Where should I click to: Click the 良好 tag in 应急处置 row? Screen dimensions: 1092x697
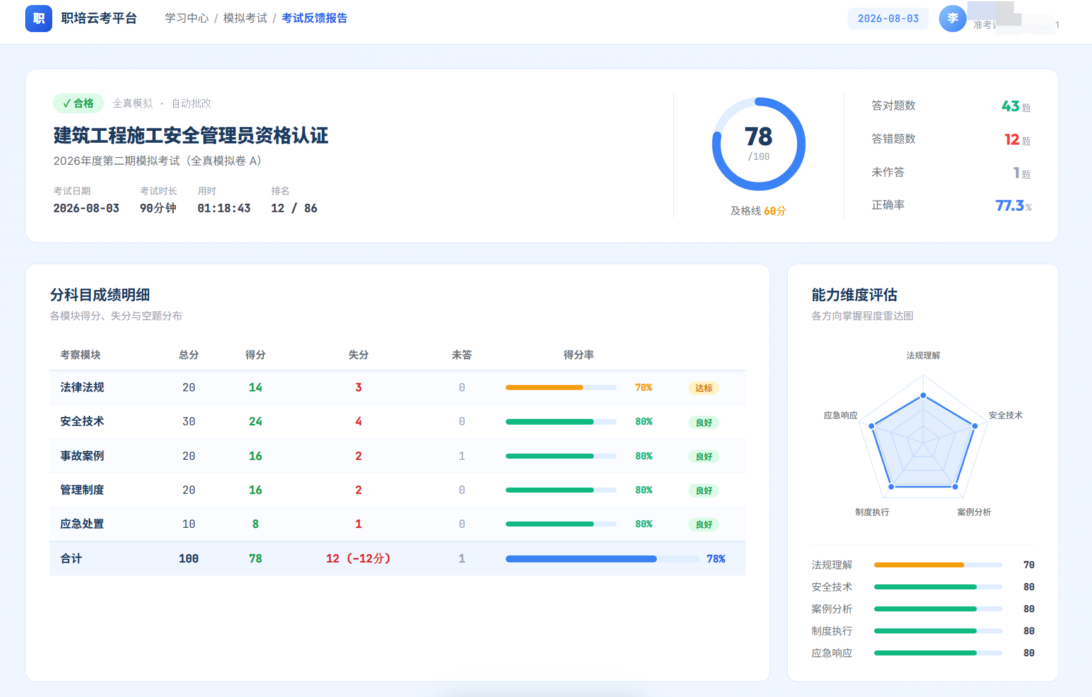[703, 525]
